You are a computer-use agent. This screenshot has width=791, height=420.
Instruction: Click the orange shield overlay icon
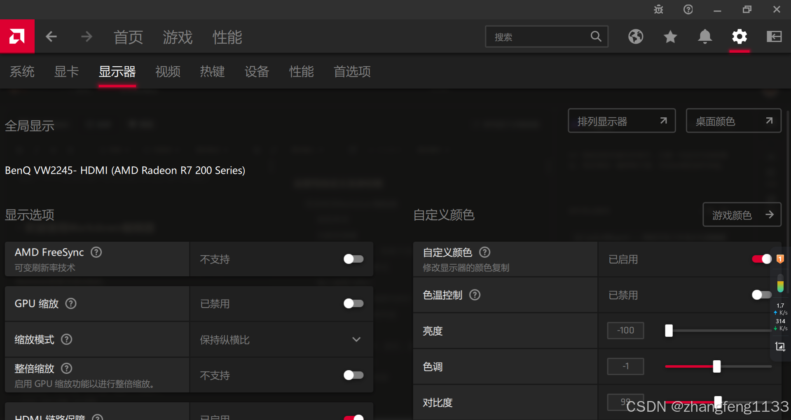point(780,259)
